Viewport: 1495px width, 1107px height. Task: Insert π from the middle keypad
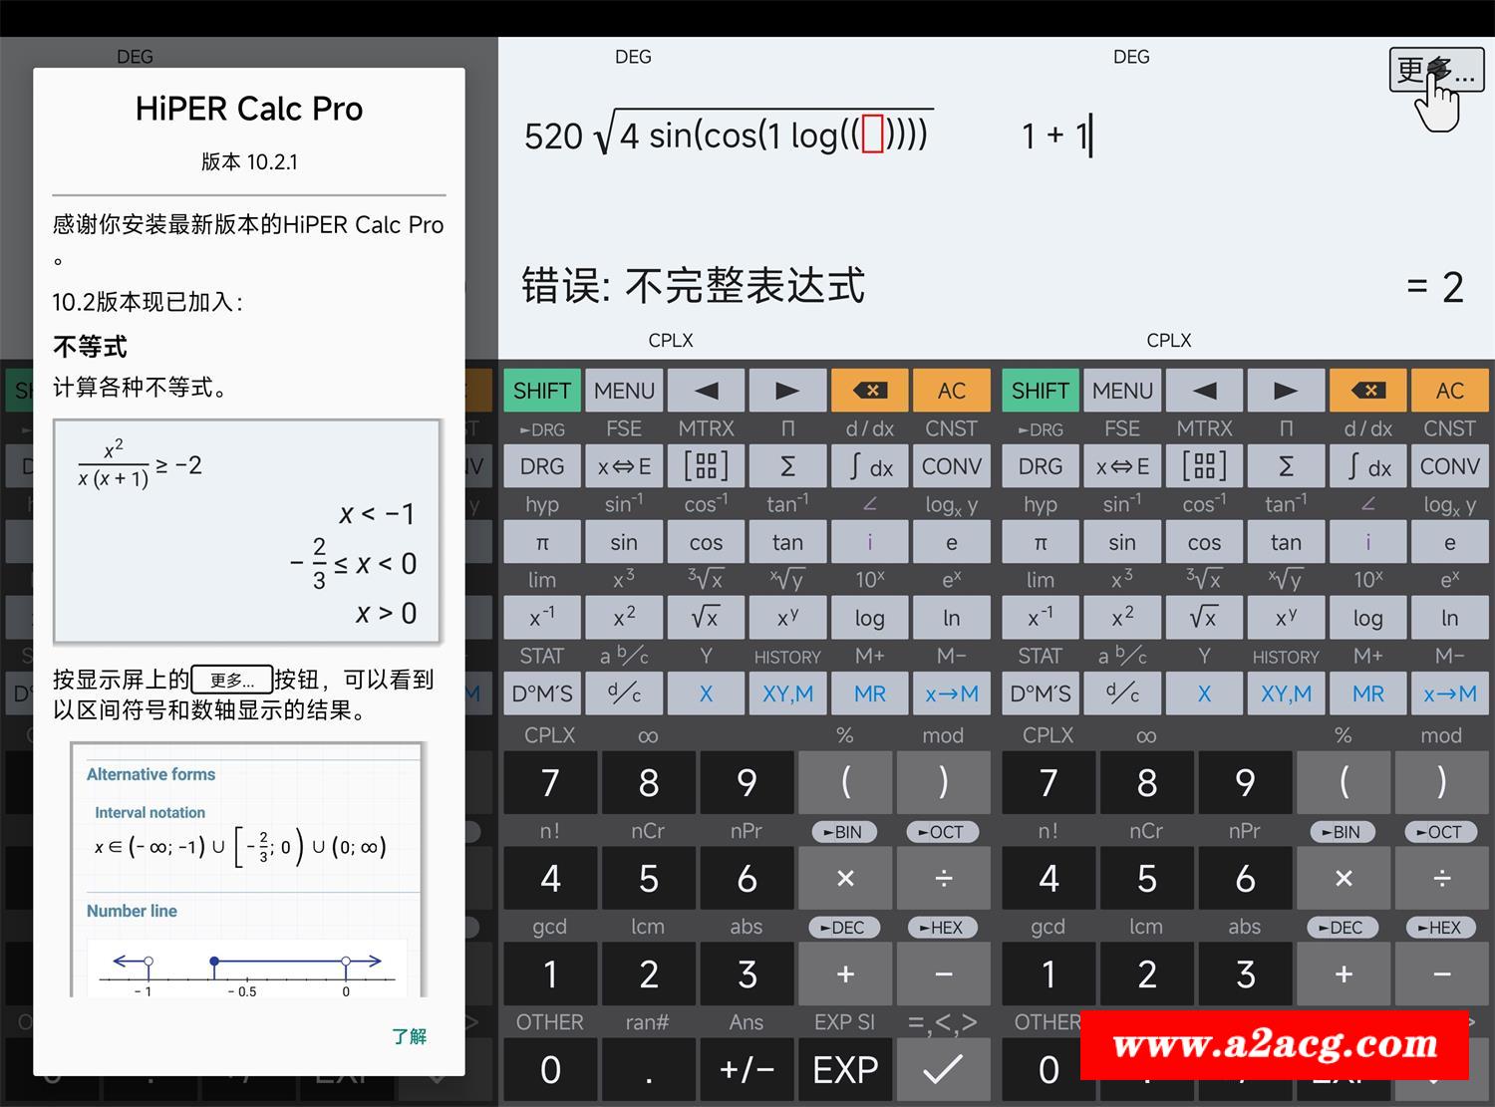(541, 542)
